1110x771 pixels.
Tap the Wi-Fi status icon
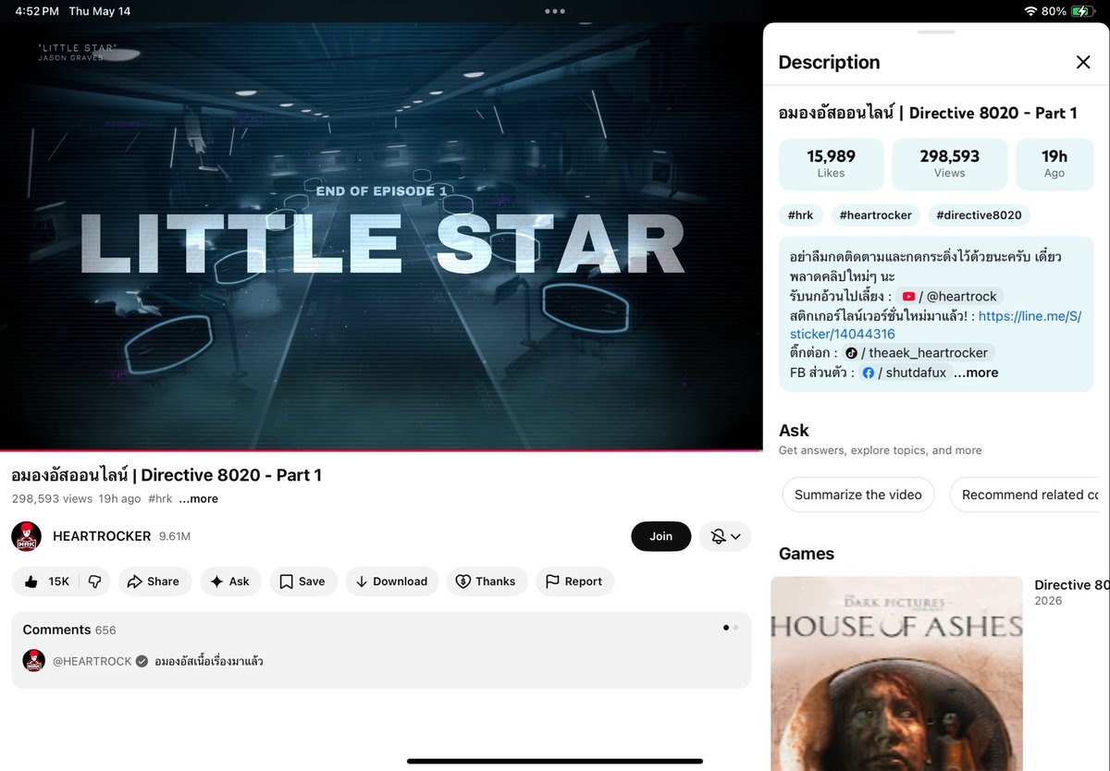1030,11
